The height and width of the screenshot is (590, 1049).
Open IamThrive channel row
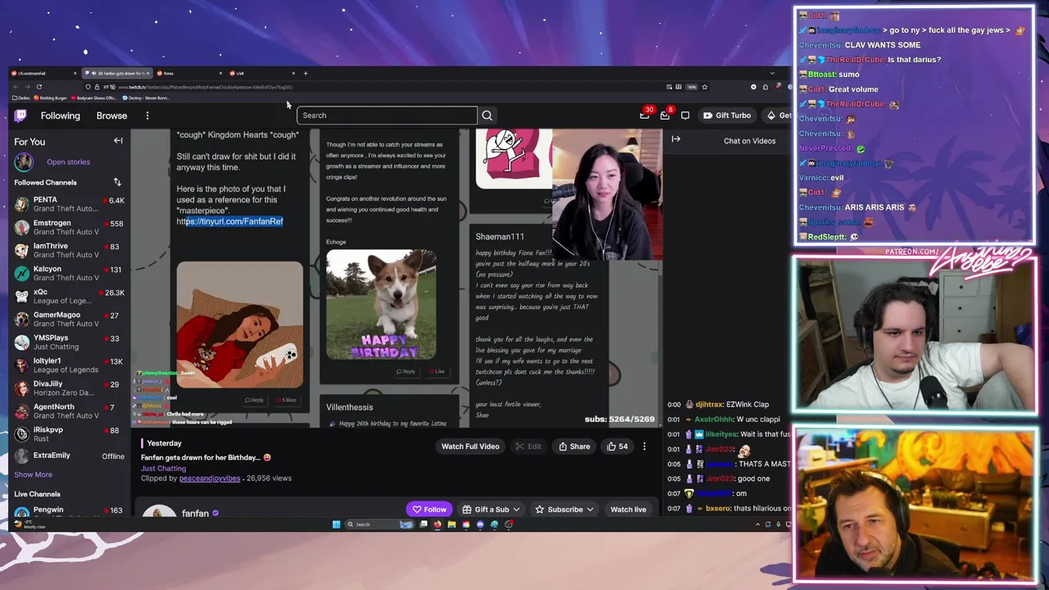[x=69, y=250]
